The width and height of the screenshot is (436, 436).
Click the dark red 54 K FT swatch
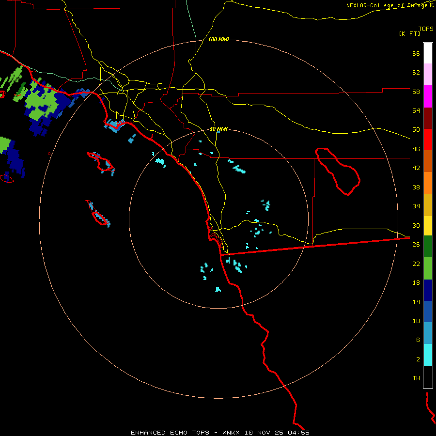(428, 118)
